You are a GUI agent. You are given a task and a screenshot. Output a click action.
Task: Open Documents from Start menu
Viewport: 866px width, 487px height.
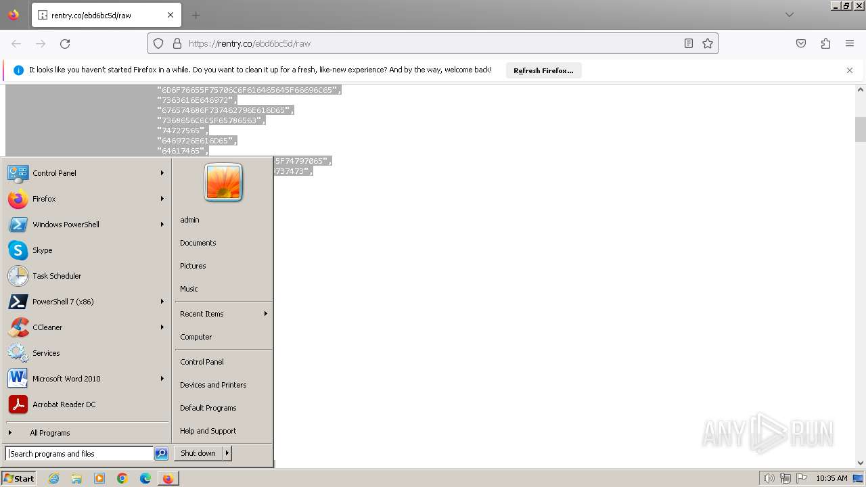click(198, 243)
